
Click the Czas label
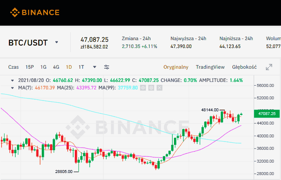click(x=14, y=67)
